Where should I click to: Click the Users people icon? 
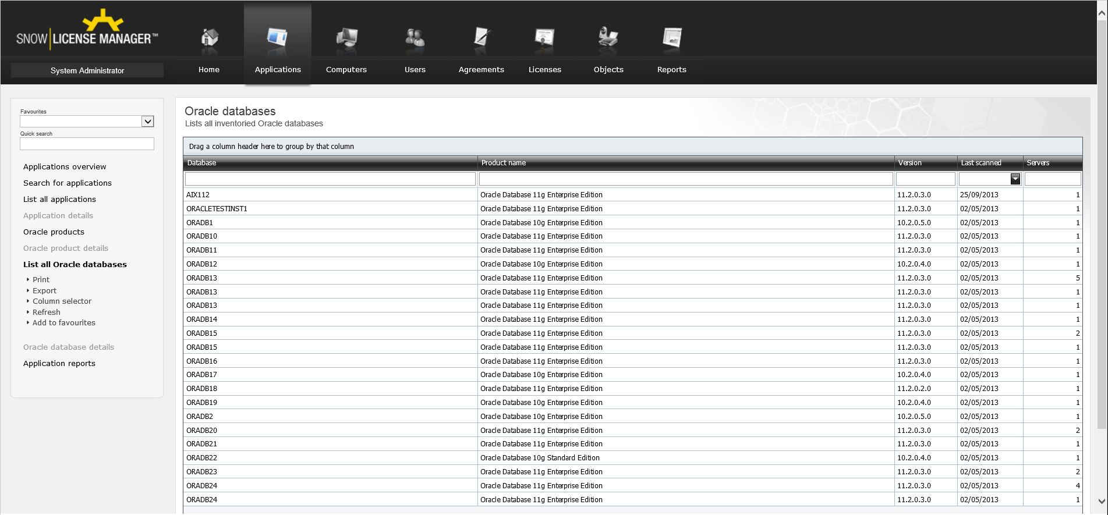point(415,38)
